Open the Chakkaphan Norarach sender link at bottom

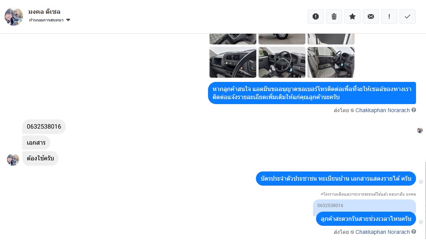(382, 232)
